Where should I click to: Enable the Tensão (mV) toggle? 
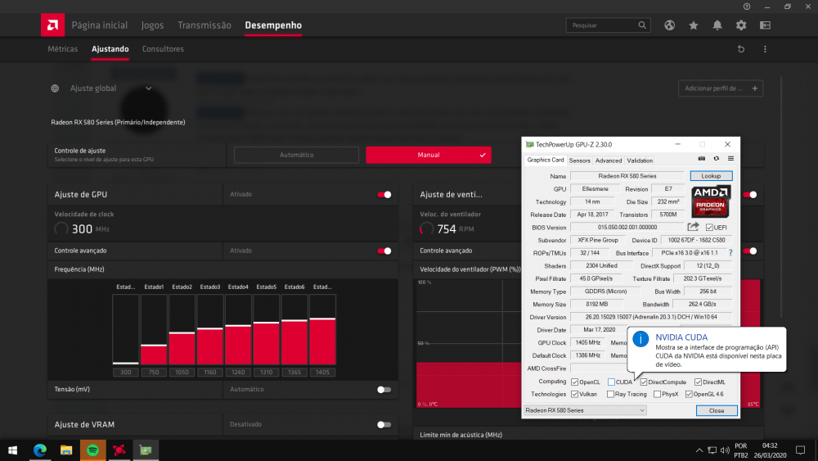pos(384,390)
